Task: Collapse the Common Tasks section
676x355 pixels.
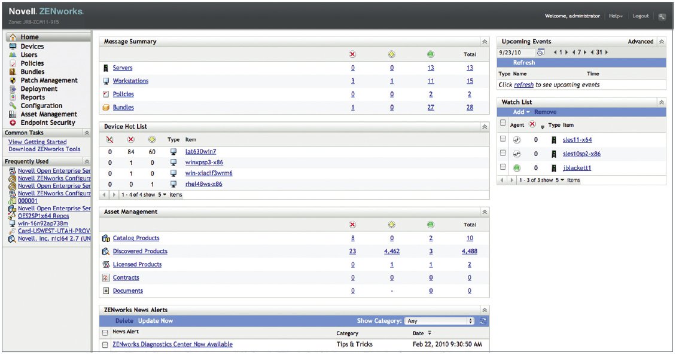Action: tap(87, 133)
